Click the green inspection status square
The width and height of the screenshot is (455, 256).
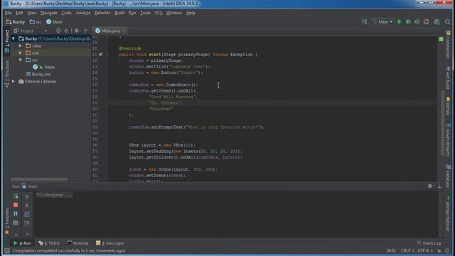[x=441, y=39]
